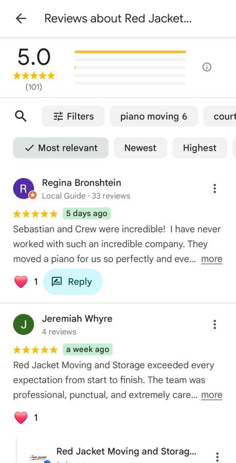Open Regina Bronshtein's profile name
This screenshot has height=463, width=236.
(x=81, y=183)
